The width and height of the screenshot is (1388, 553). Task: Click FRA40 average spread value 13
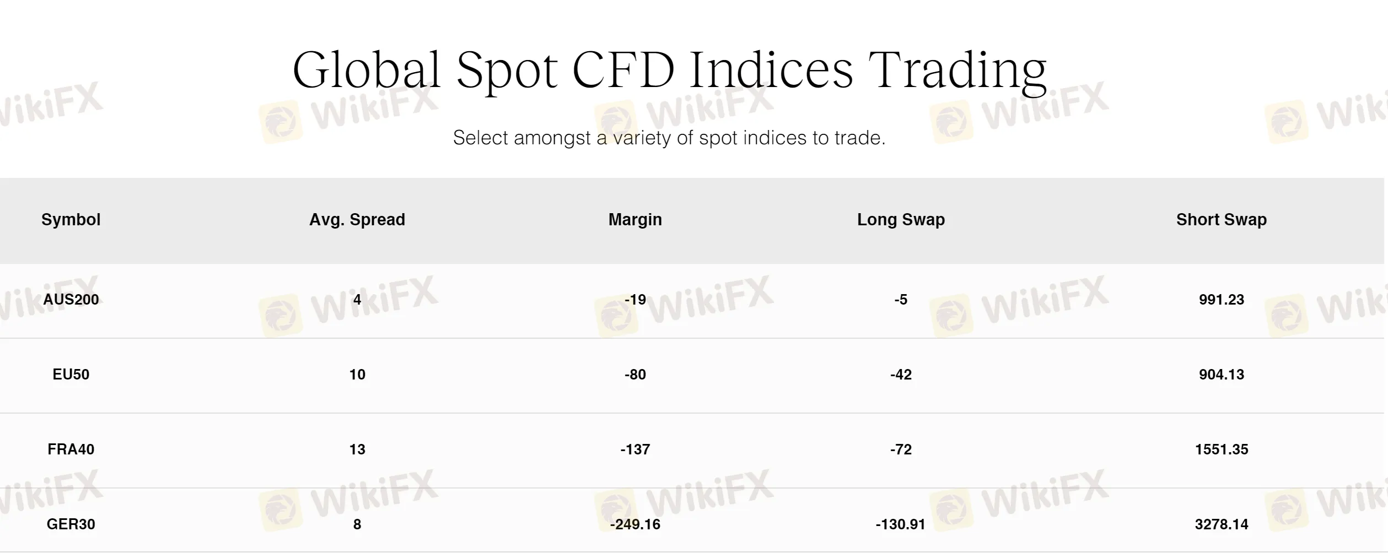pyautogui.click(x=357, y=449)
